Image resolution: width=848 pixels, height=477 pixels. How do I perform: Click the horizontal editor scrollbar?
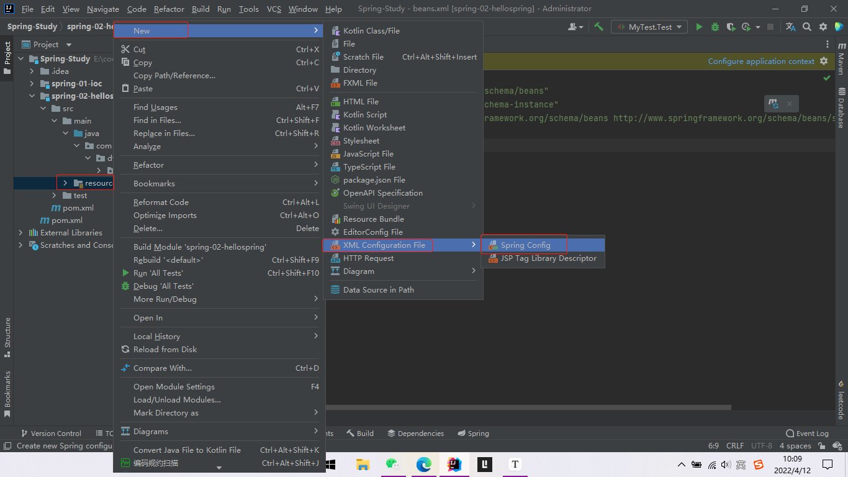click(528, 407)
